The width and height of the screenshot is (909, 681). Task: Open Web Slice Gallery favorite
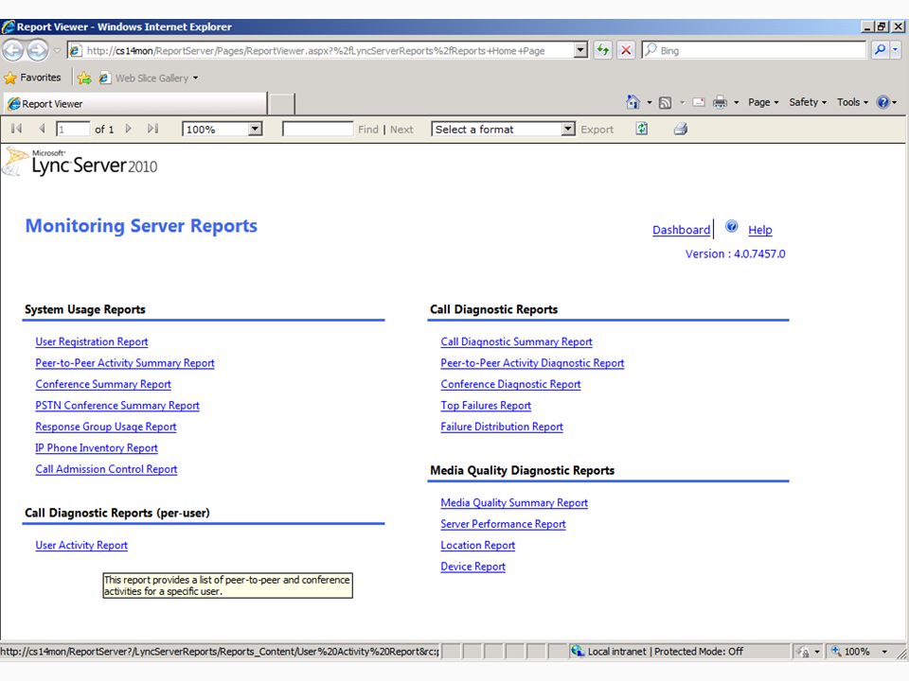(x=148, y=79)
